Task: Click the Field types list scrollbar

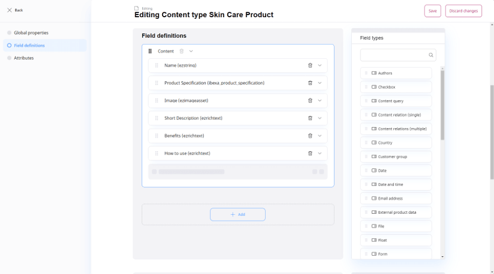Action: [x=442, y=105]
